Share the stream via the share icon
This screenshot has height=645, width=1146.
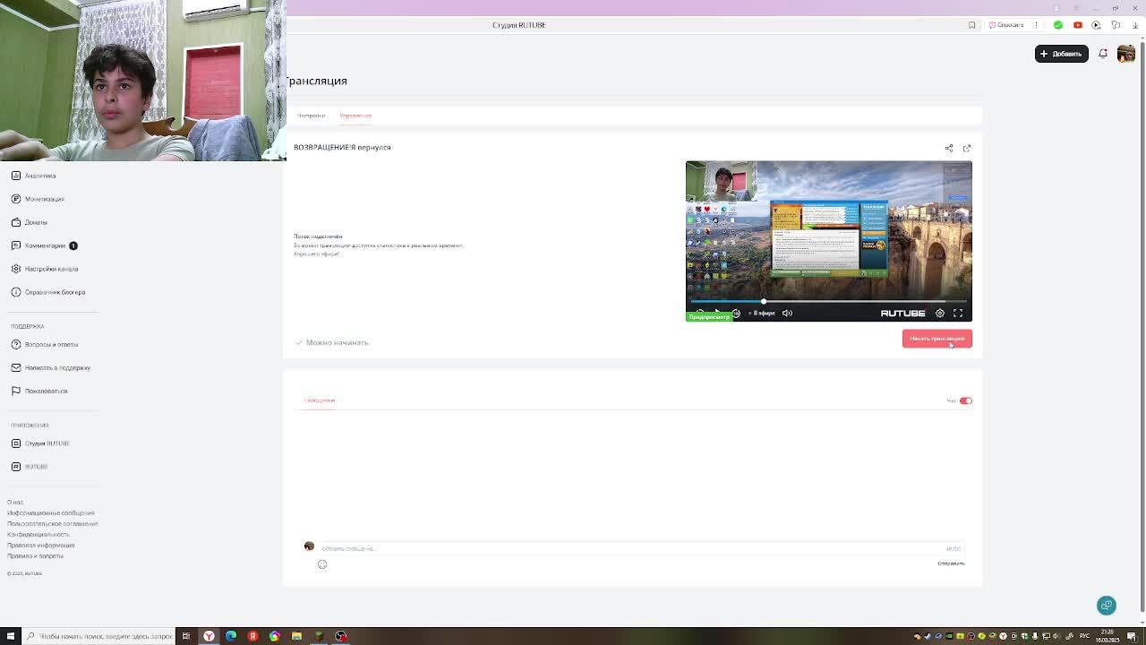(x=949, y=148)
